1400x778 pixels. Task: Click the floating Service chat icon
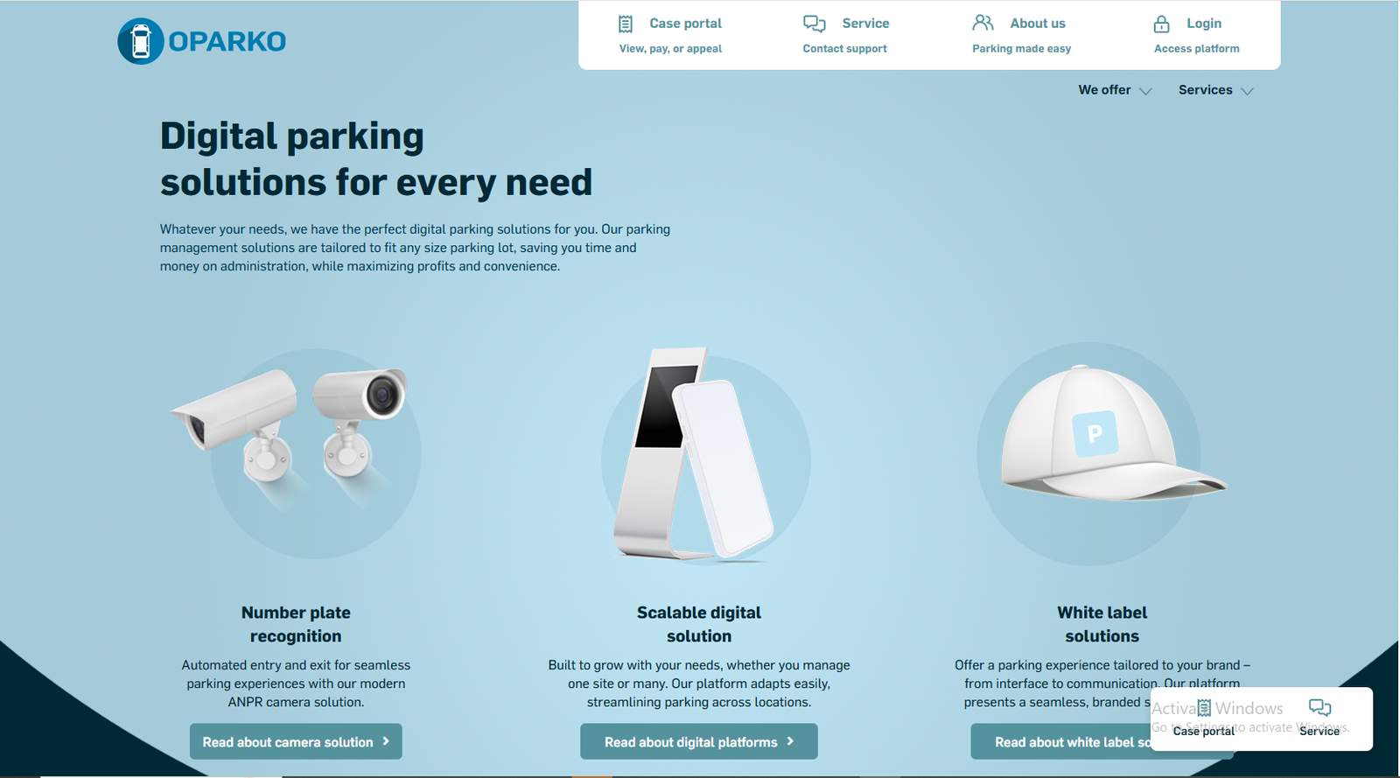point(1319,707)
